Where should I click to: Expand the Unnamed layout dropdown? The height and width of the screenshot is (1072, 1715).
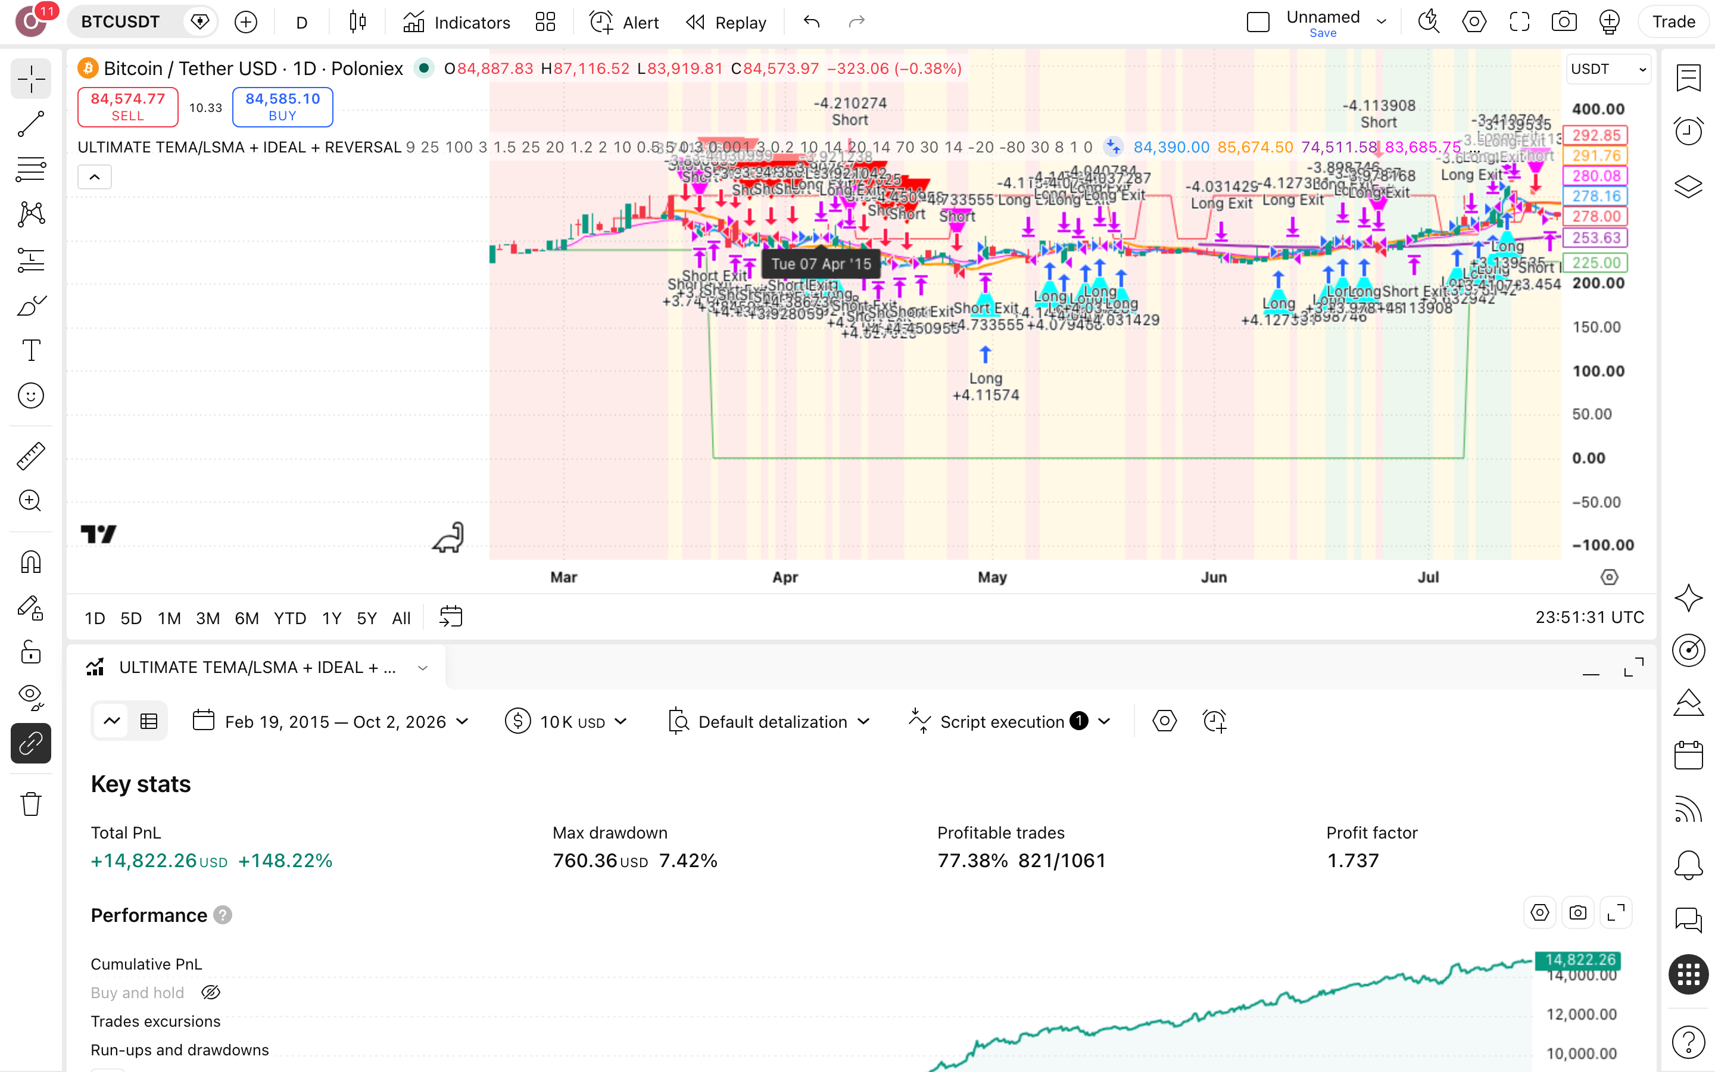pos(1381,22)
